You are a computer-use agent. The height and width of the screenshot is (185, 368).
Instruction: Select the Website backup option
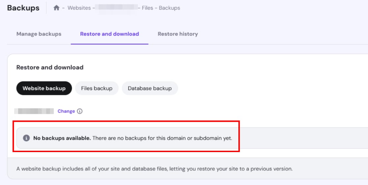click(44, 88)
